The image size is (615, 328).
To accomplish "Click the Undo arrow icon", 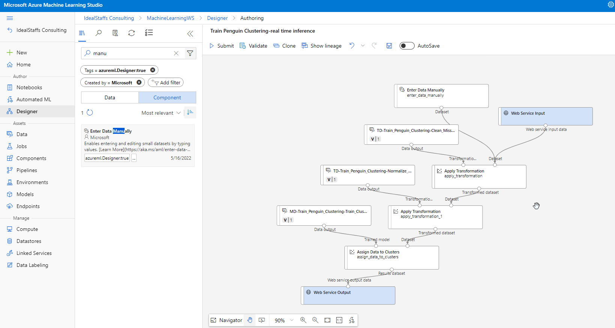I will [352, 46].
